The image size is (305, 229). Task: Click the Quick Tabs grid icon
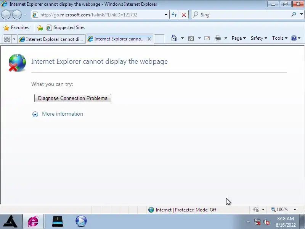7,39
